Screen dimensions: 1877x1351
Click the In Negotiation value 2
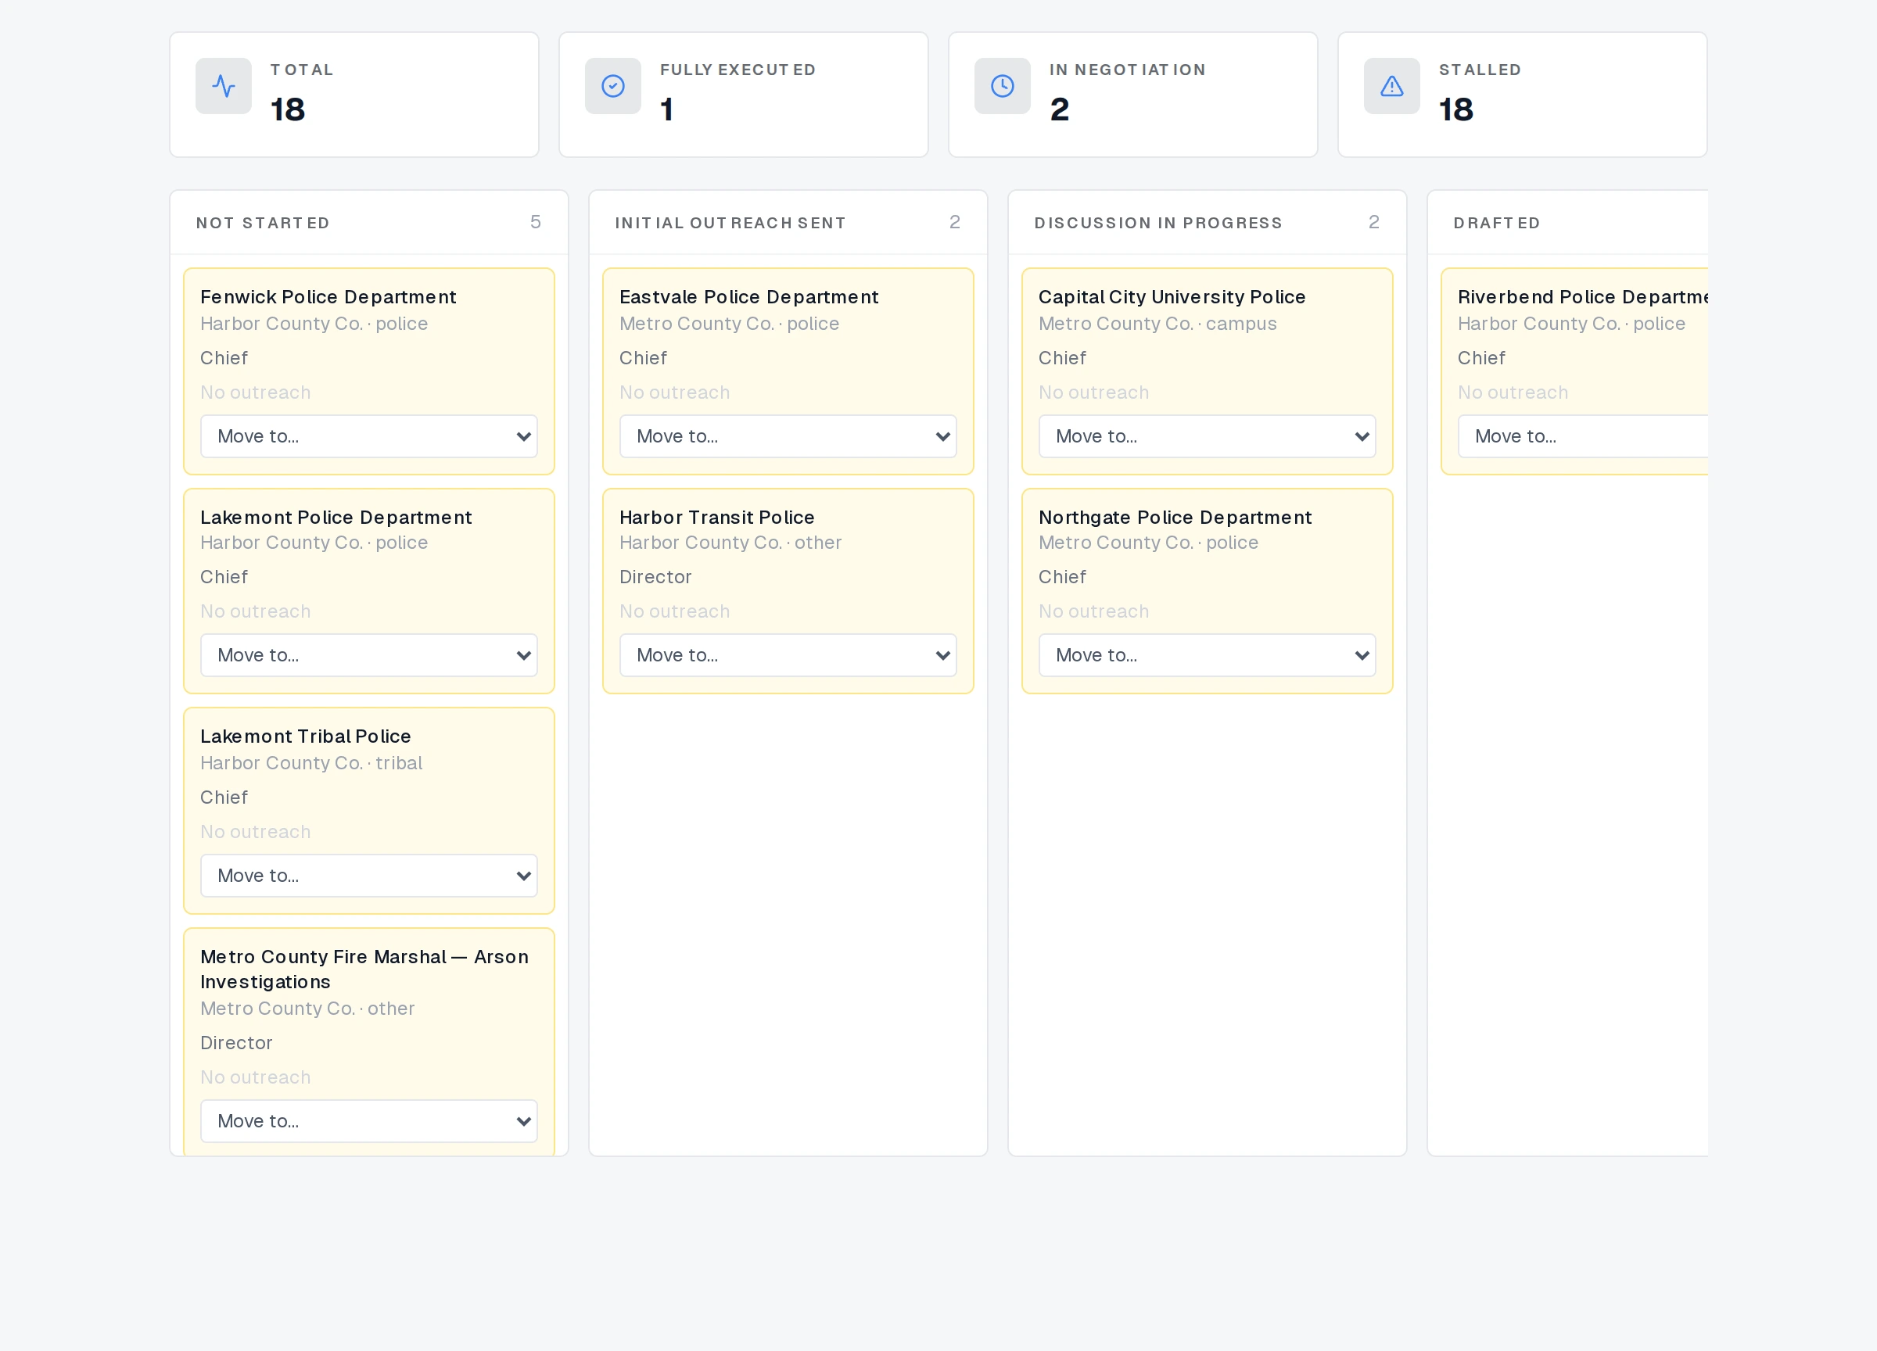1059,109
